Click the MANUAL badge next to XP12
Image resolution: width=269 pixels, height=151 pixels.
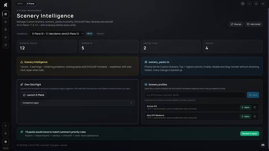100,34
